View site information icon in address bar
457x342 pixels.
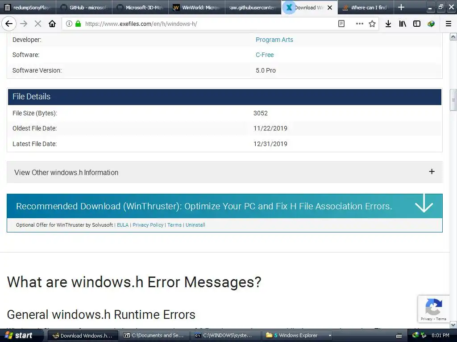coord(69,24)
